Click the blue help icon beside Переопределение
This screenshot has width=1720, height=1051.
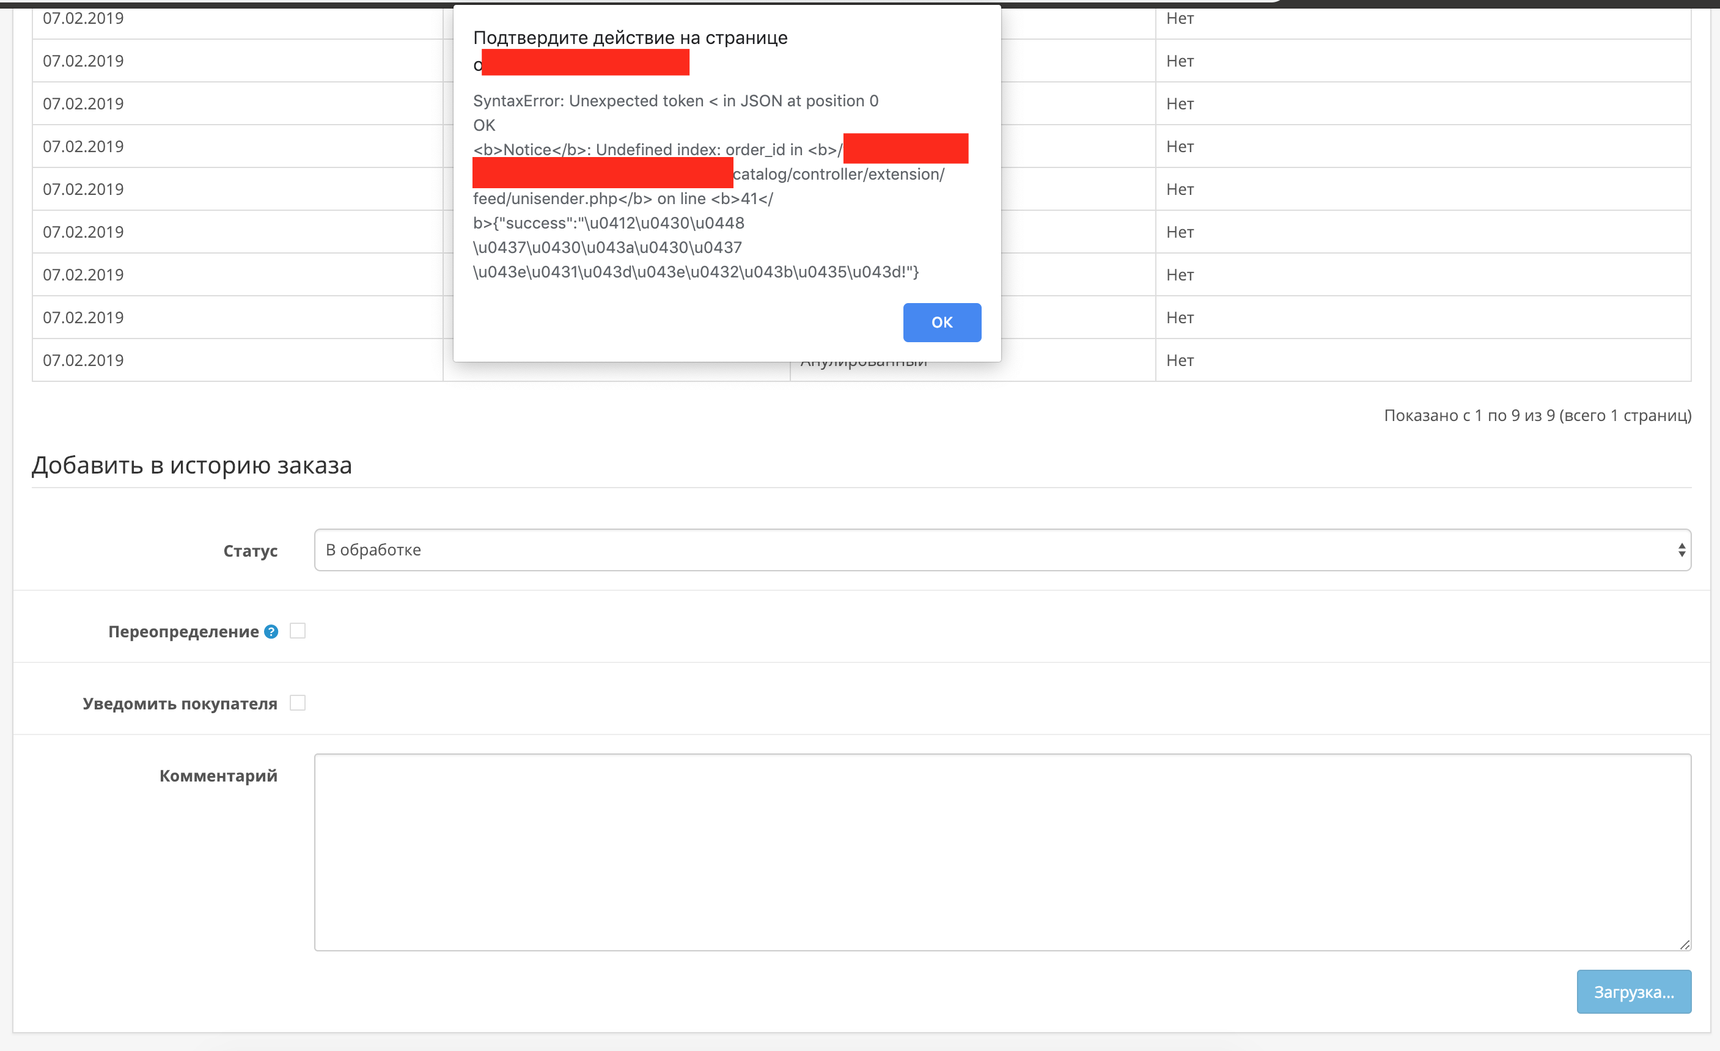coord(271,632)
